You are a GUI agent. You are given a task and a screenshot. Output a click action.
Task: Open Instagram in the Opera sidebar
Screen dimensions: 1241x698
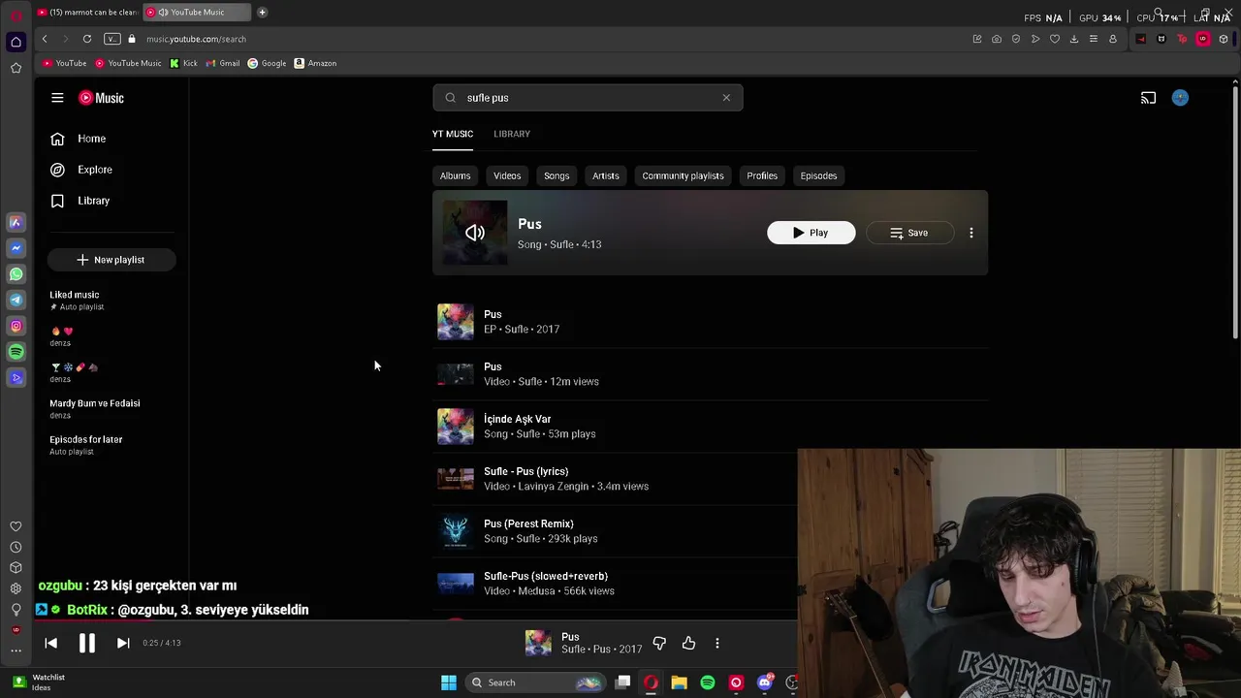tap(16, 326)
